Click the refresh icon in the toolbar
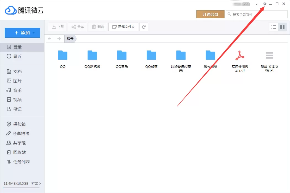Screen dimensions: 290x193 click(144, 27)
